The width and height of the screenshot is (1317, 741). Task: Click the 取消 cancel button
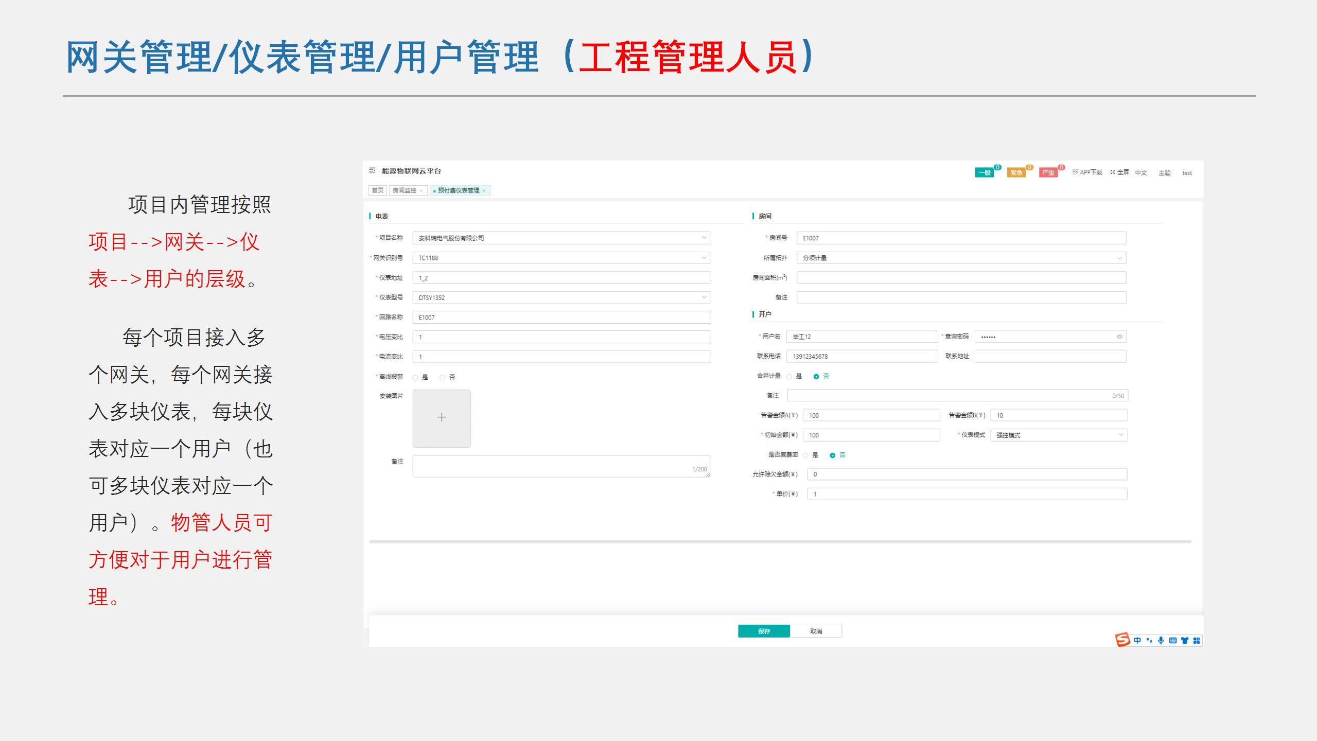(816, 631)
